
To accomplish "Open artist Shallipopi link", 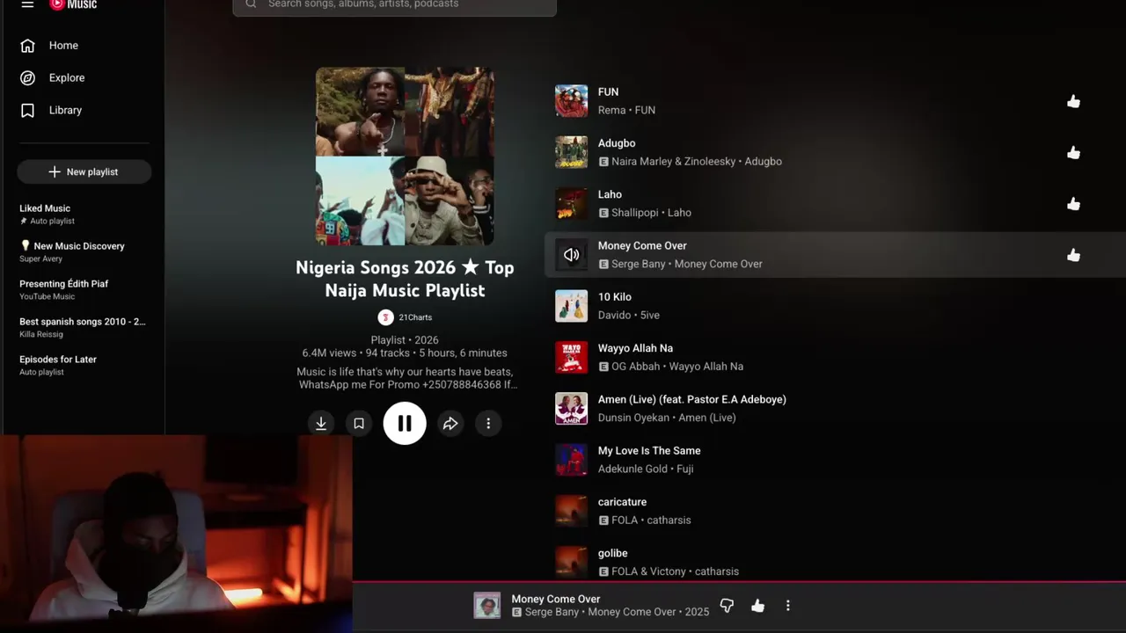I will (x=636, y=213).
